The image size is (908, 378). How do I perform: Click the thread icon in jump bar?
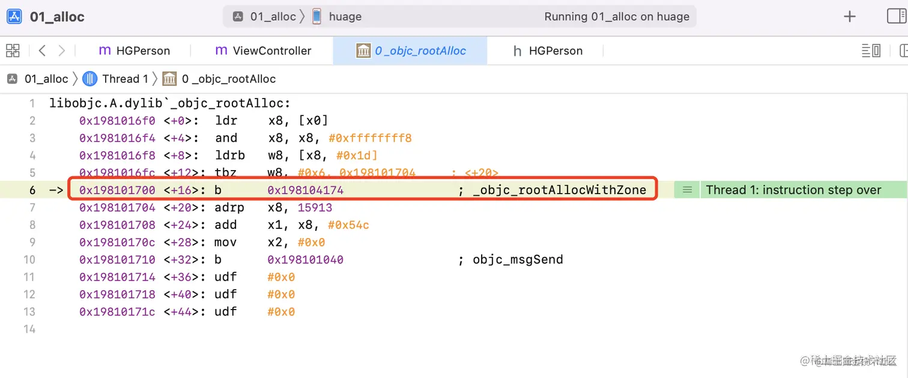(89, 79)
